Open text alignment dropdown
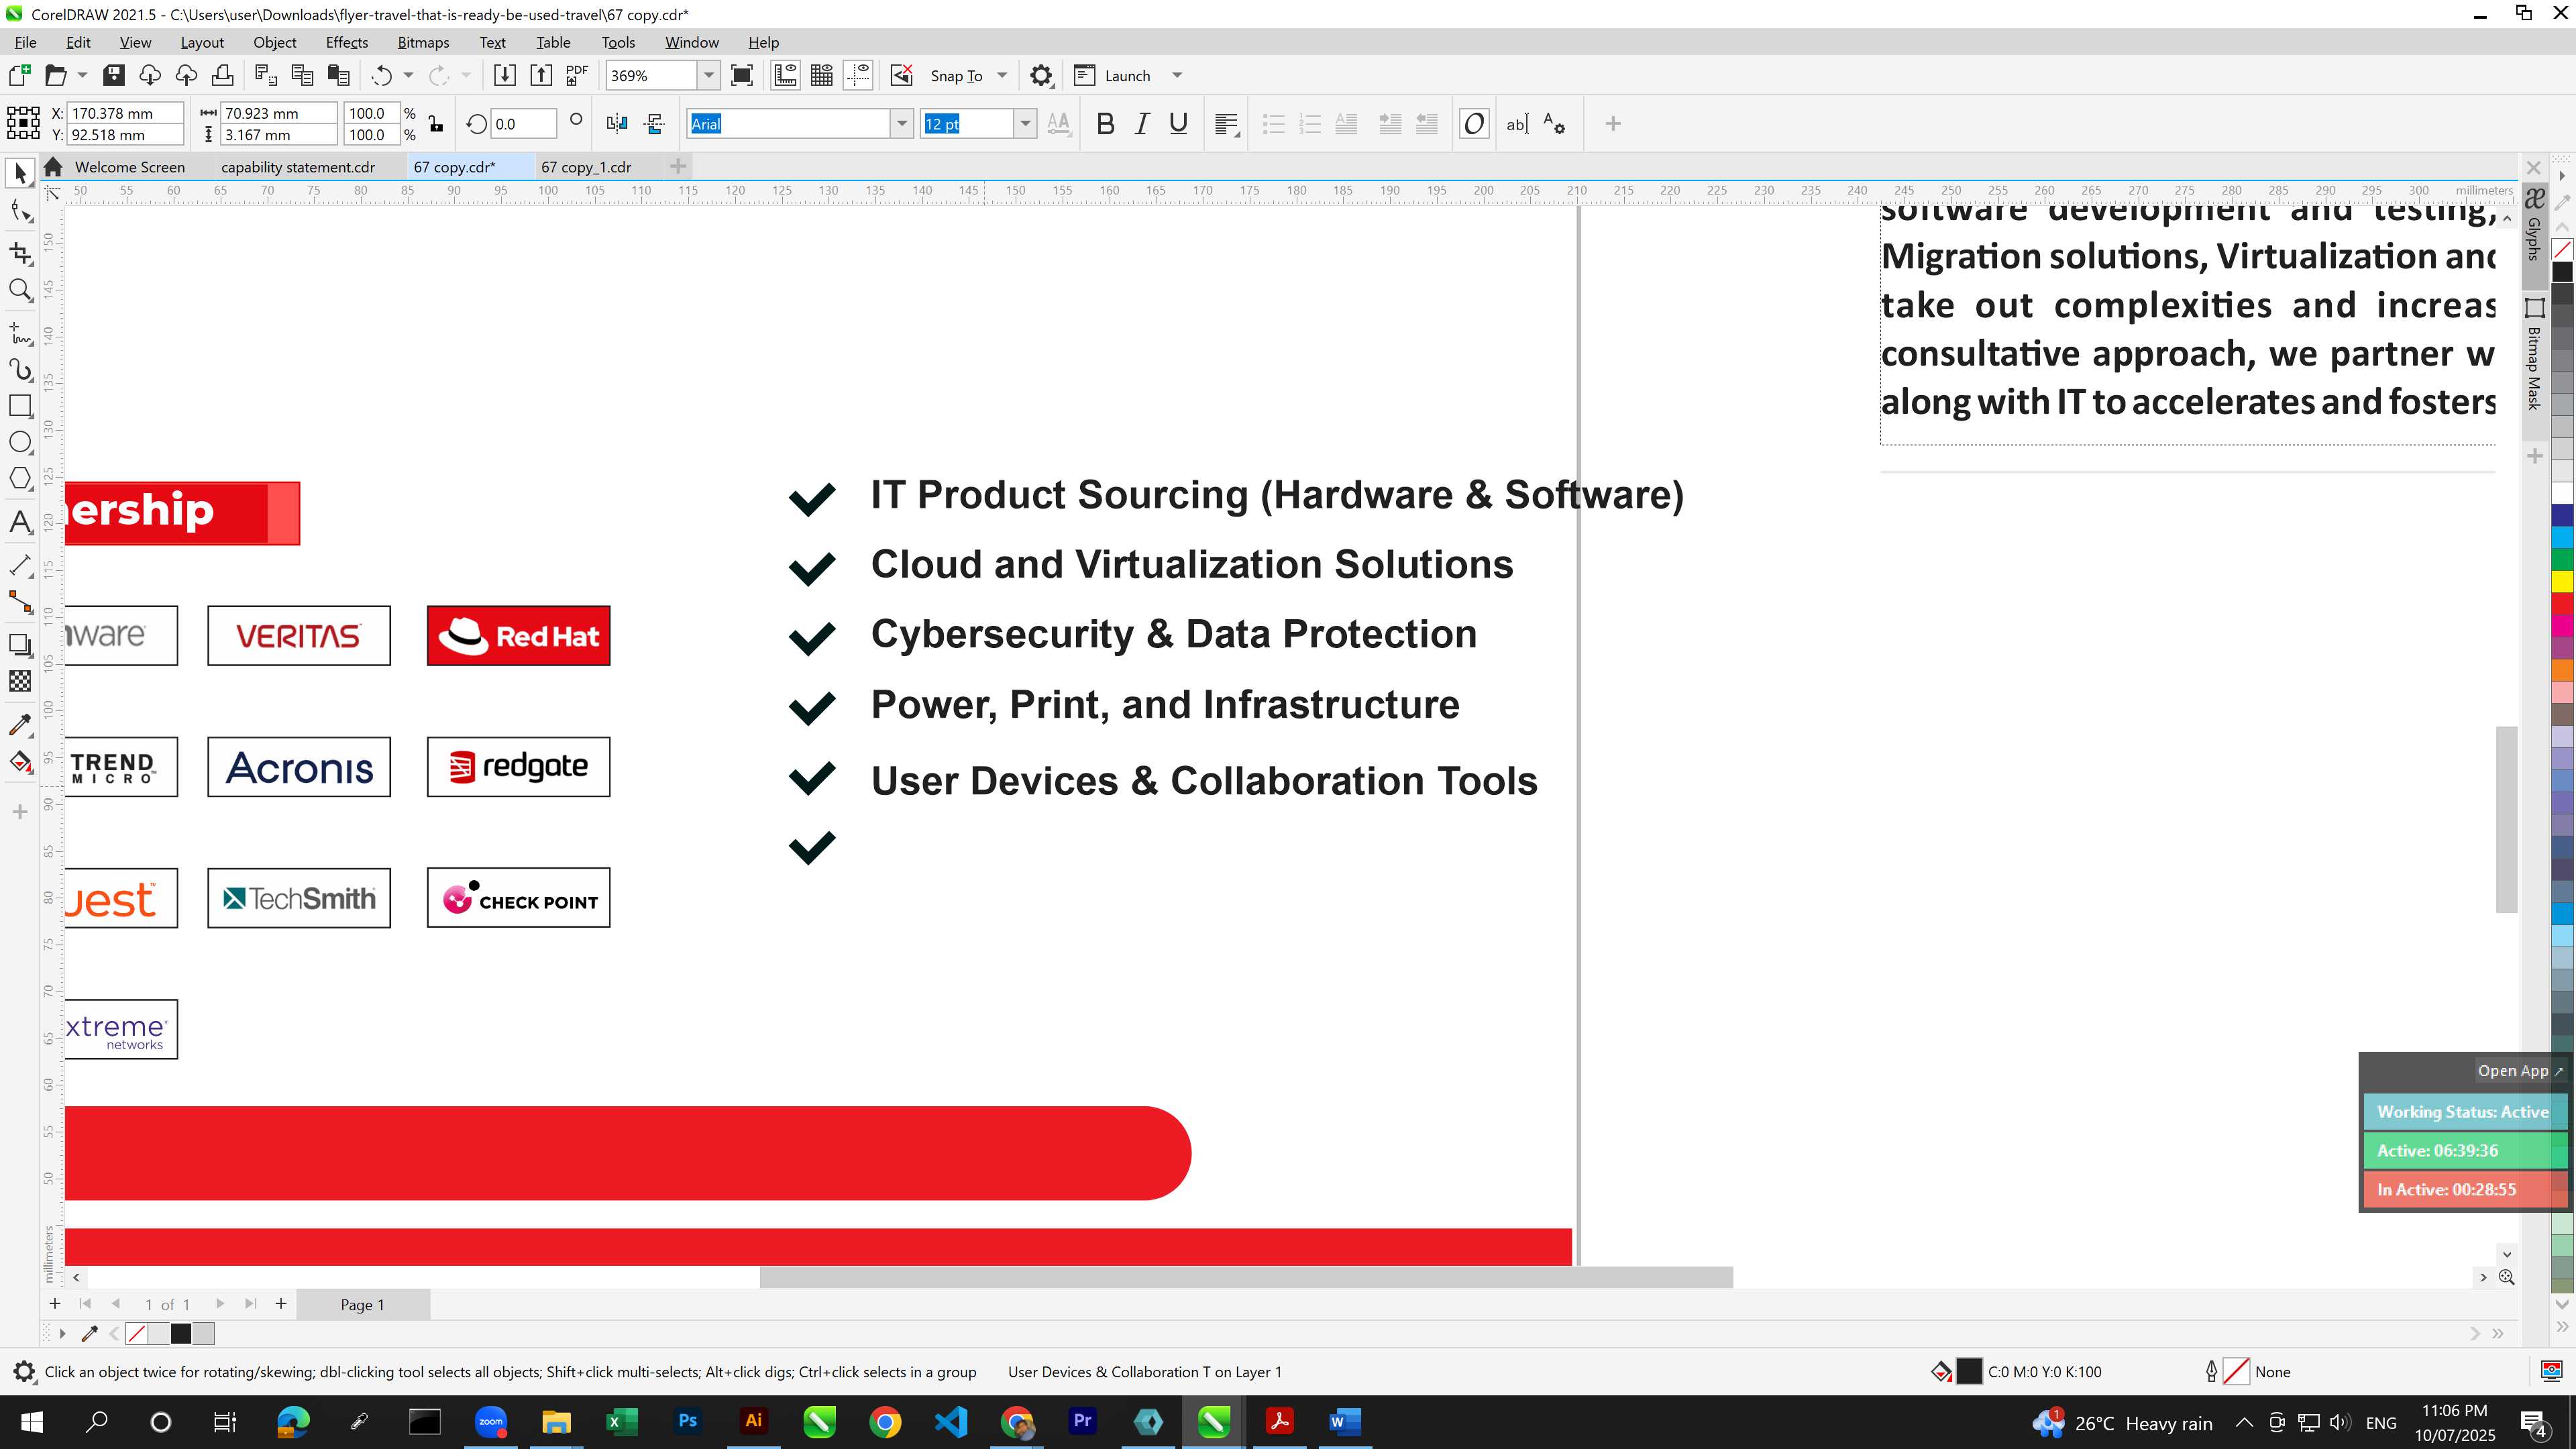The width and height of the screenshot is (2576, 1449). point(1227,124)
